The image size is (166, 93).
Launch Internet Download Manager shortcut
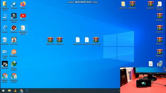(x=14, y=66)
